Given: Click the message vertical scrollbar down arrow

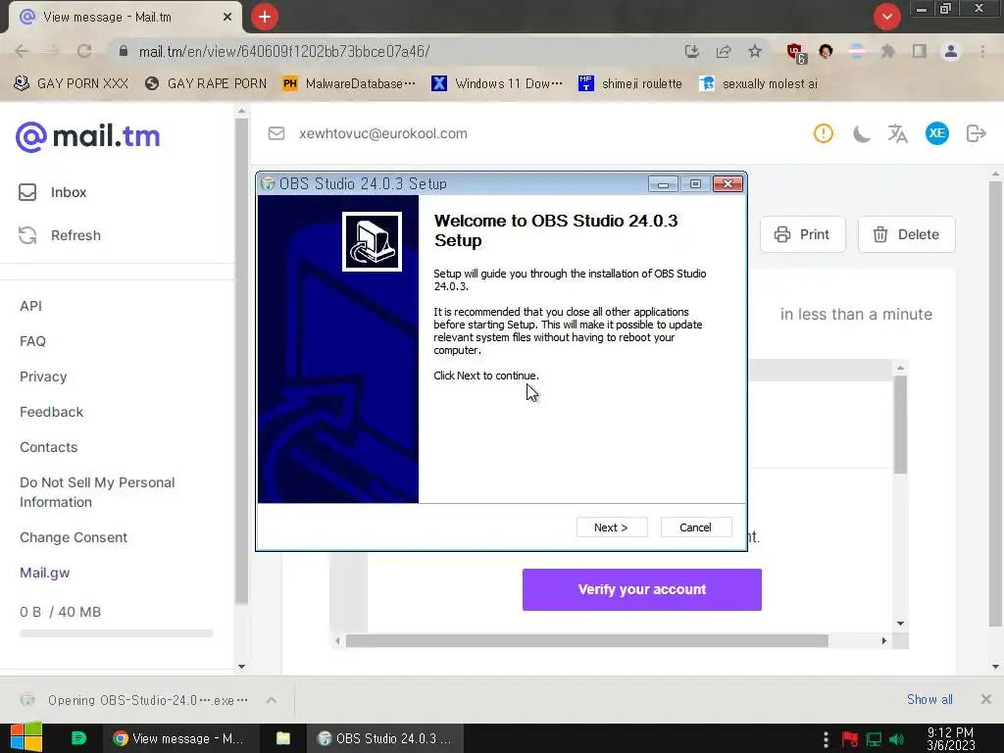Looking at the screenshot, I should tap(900, 623).
